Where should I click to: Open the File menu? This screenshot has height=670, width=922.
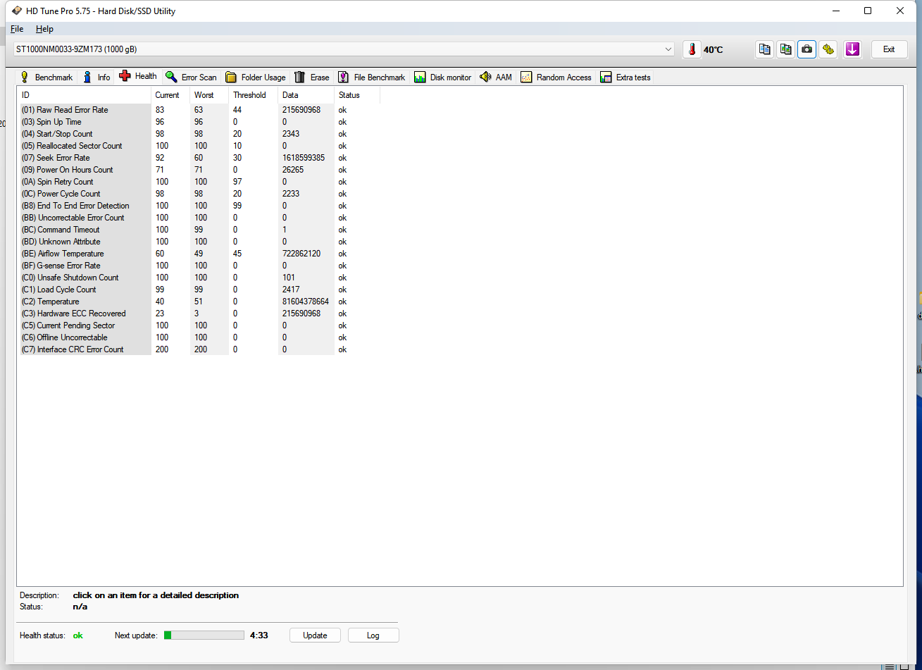[x=17, y=29]
